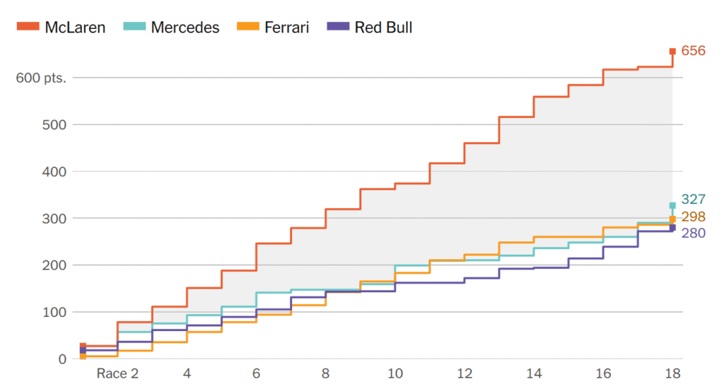Click Ferrari's 298 end point marker
Screen dimensions: 724x389
point(672,219)
